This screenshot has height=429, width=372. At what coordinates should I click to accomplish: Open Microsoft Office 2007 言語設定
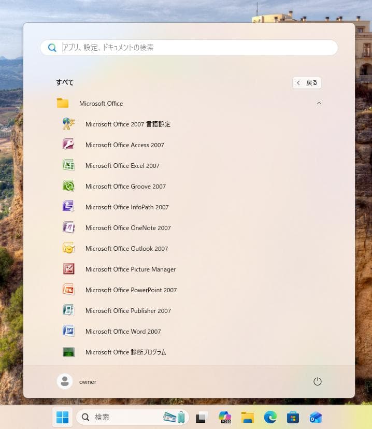pos(127,124)
